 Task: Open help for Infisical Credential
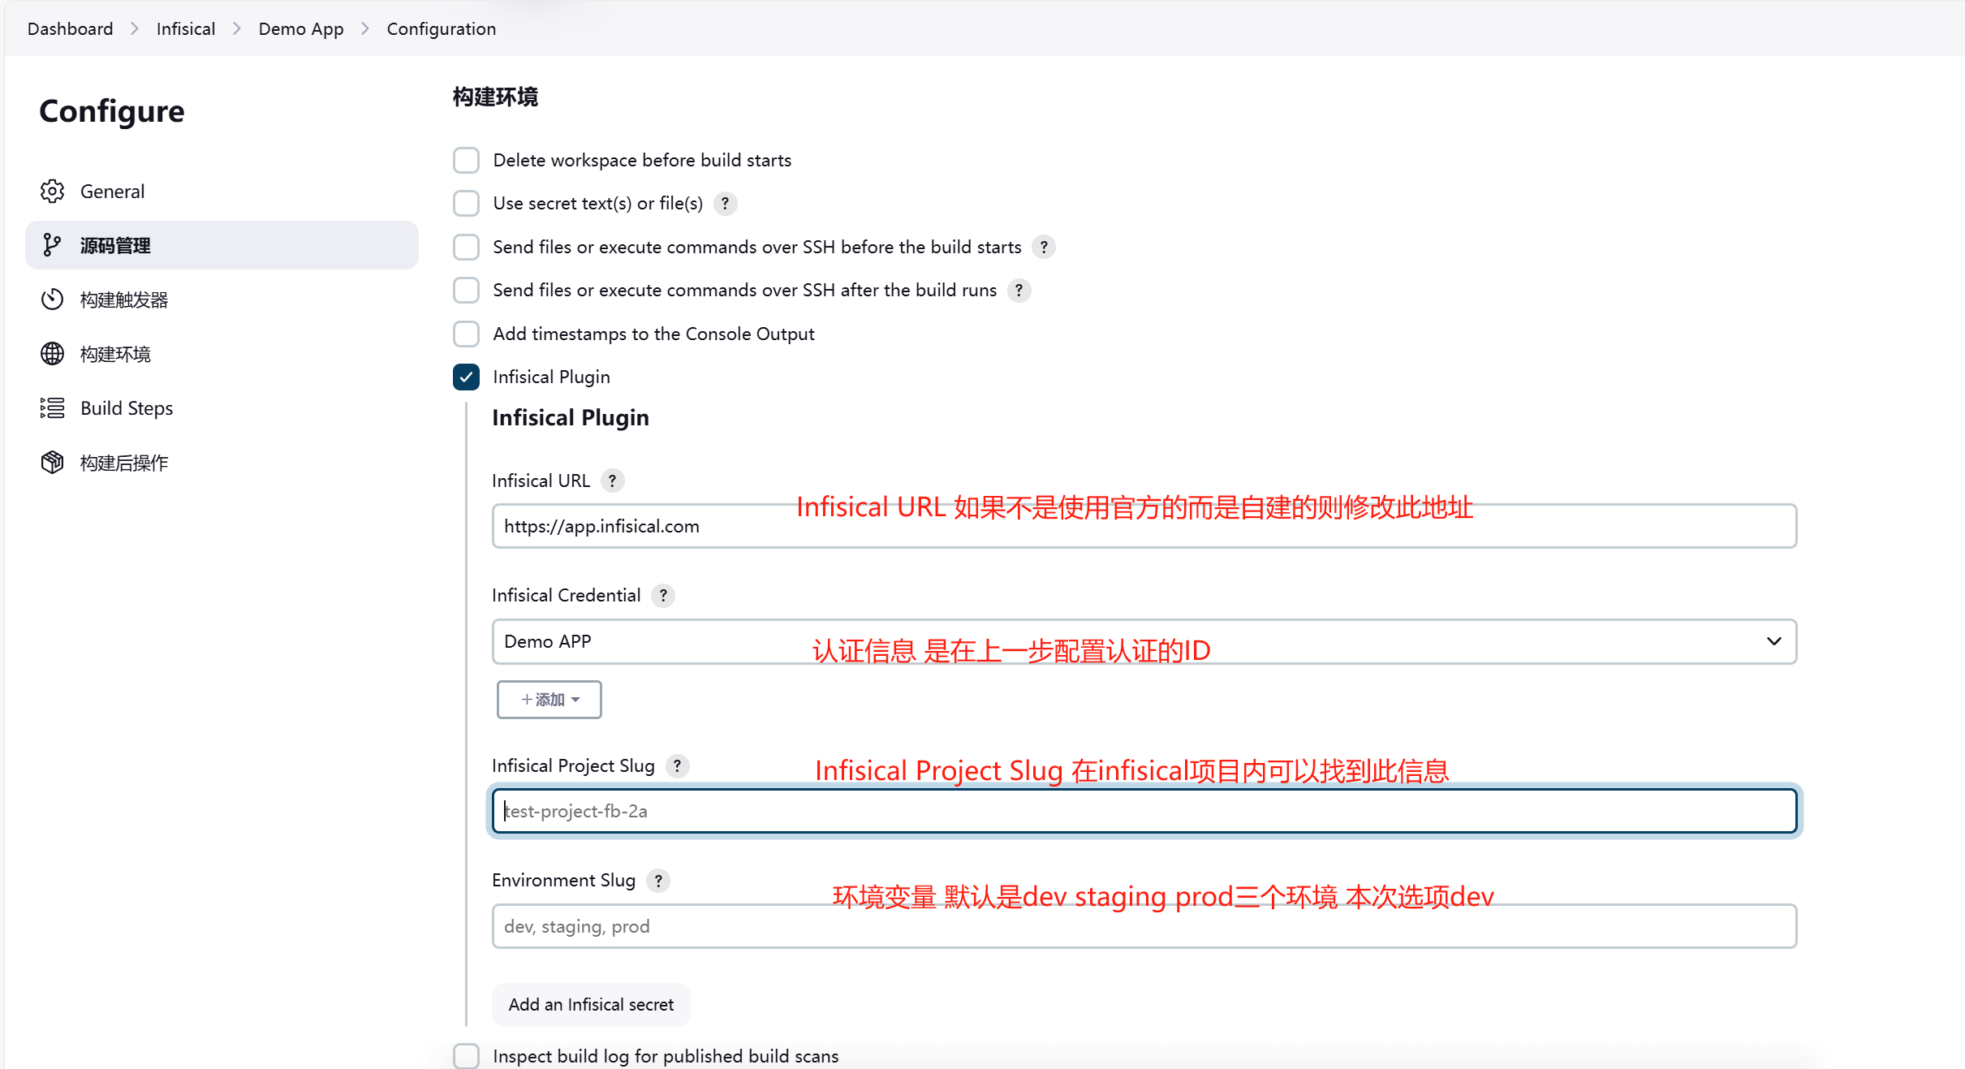663,596
